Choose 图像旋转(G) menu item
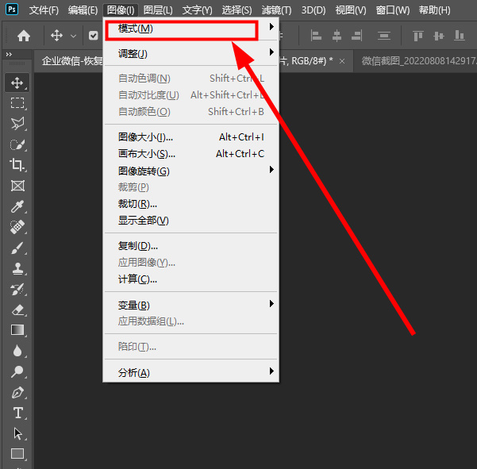The image size is (477, 469). pos(190,171)
